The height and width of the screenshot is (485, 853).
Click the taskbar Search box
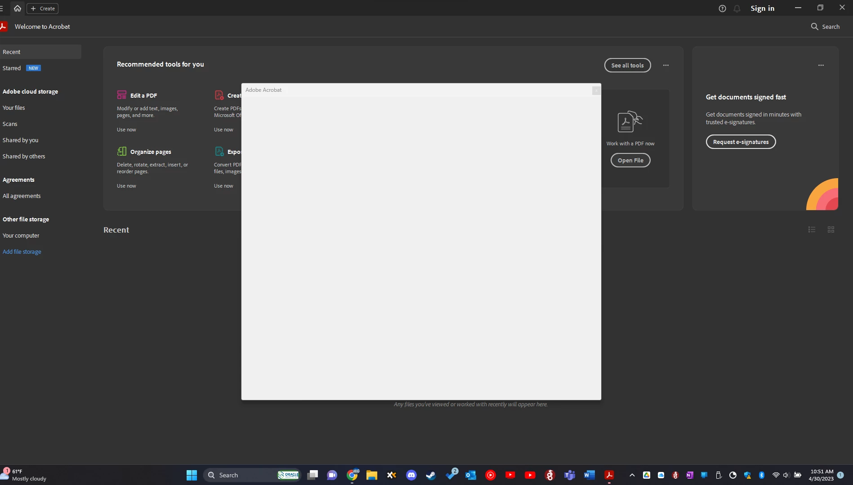point(252,475)
